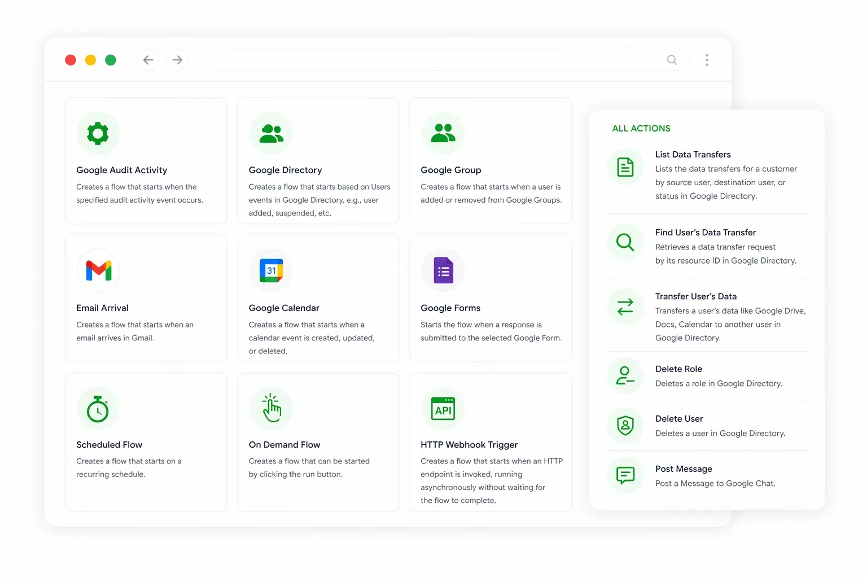Select the Google Directory users icon
This screenshot has height=578, width=867.
tap(271, 133)
